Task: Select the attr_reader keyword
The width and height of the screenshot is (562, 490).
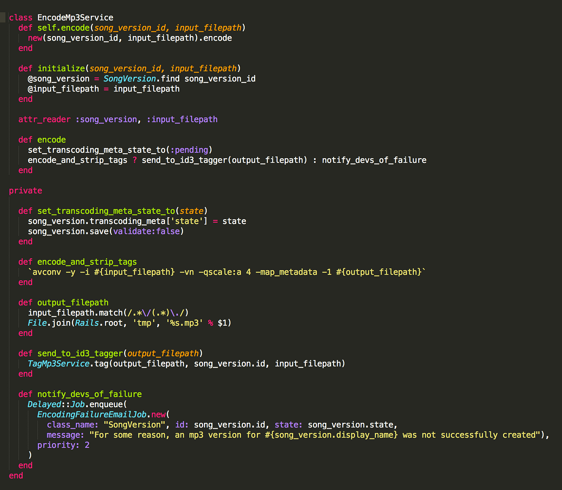Action: pyautogui.click(x=44, y=119)
